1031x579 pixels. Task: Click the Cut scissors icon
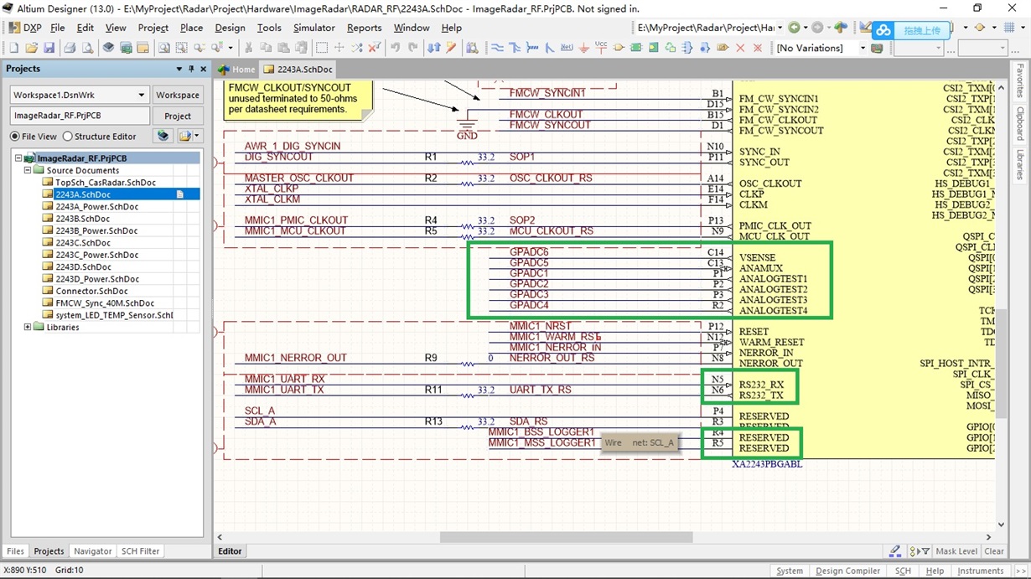click(248, 48)
